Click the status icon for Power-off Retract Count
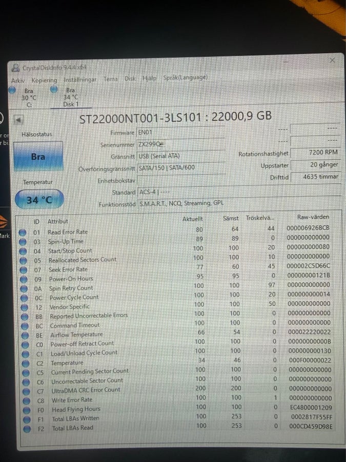The width and height of the screenshot is (346, 462). coord(26,345)
